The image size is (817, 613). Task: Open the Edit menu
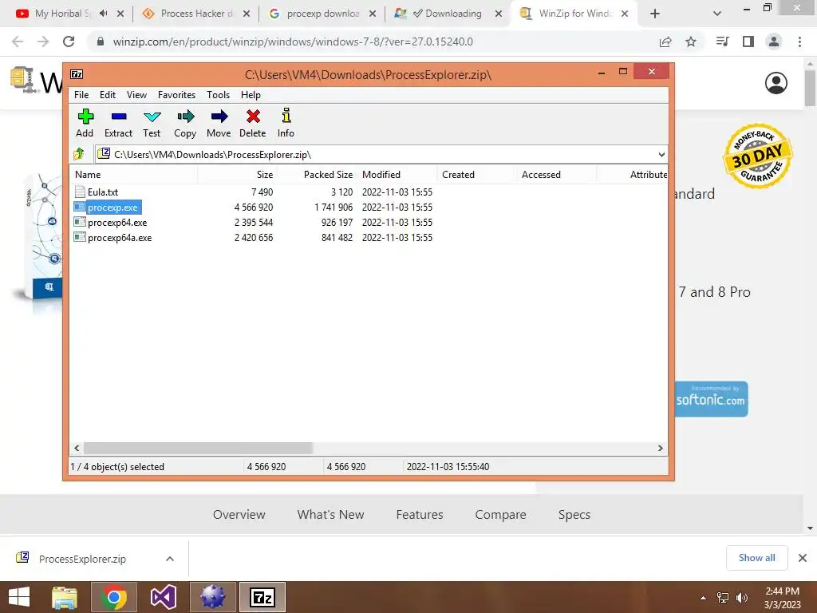(x=108, y=95)
